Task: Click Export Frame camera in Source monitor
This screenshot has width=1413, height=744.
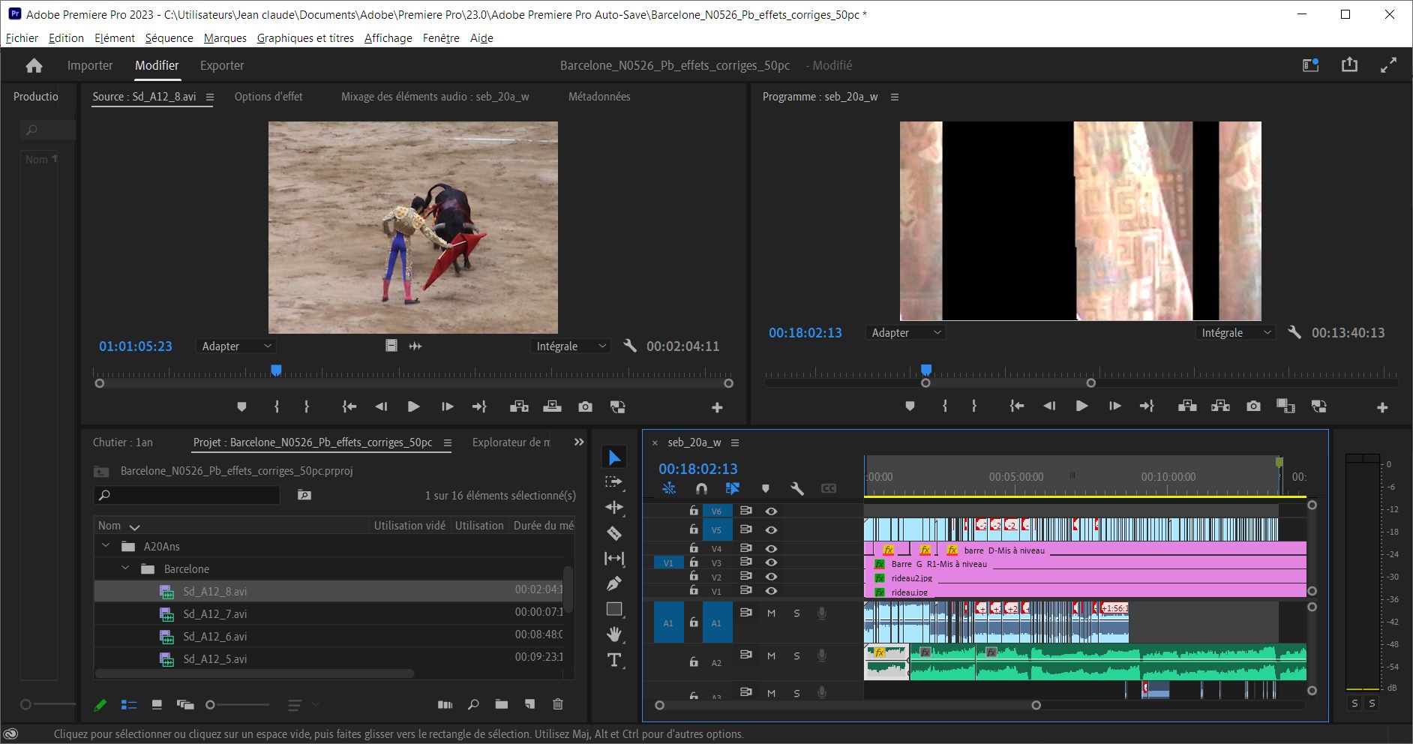Action: [585, 406]
